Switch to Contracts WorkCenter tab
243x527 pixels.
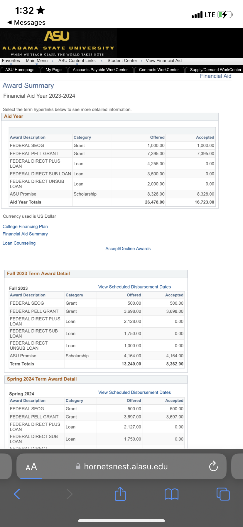159,70
